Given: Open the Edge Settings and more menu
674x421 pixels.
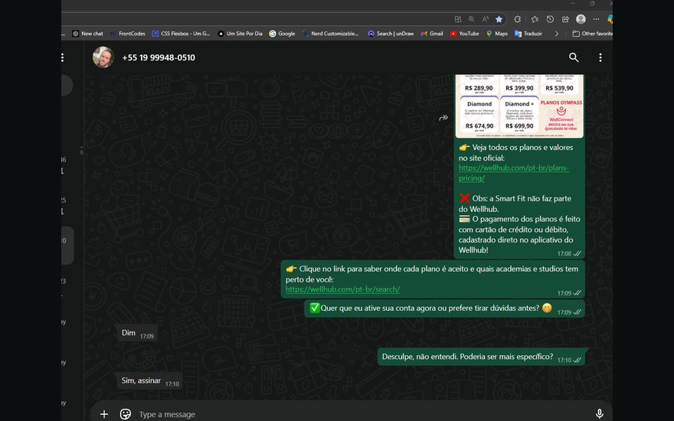Looking at the screenshot, I should pos(596,19).
